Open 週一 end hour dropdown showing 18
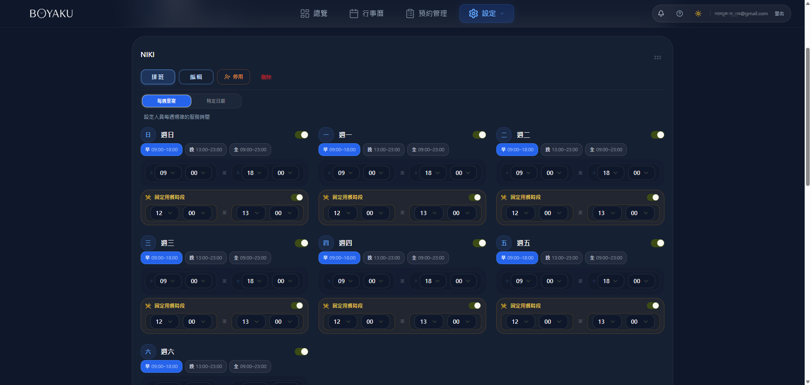Screen dimensions: 811x385 click(x=433, y=173)
